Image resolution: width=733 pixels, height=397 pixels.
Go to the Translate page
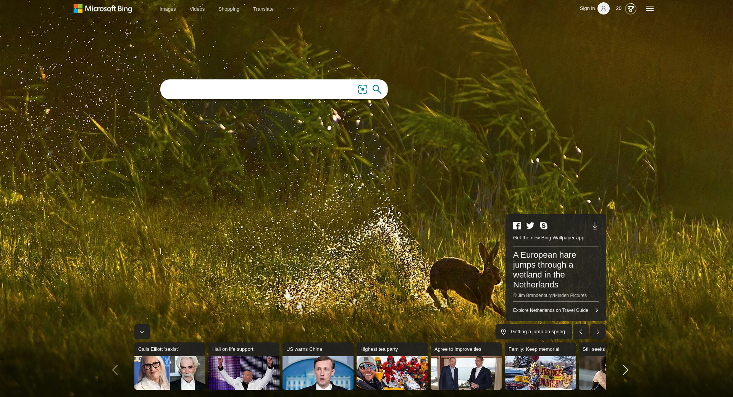(263, 9)
